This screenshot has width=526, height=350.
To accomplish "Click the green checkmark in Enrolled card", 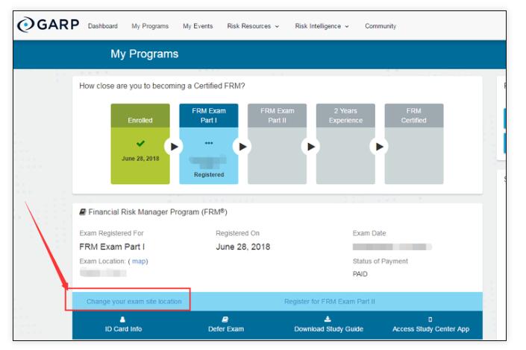I will click(140, 143).
